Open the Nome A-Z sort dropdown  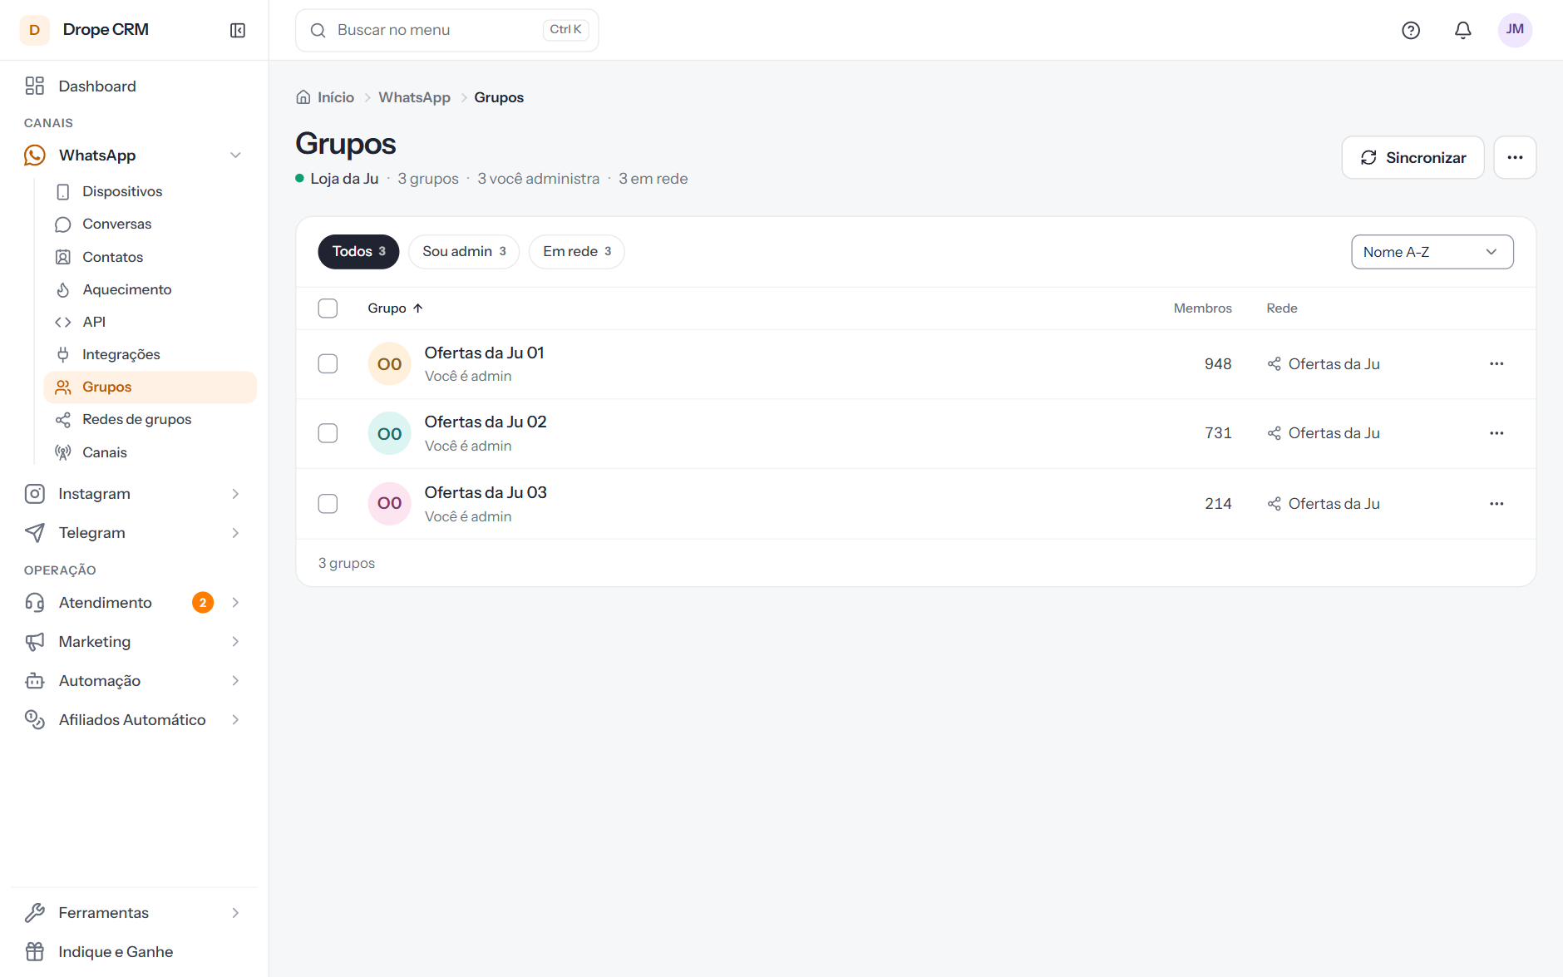tap(1432, 252)
